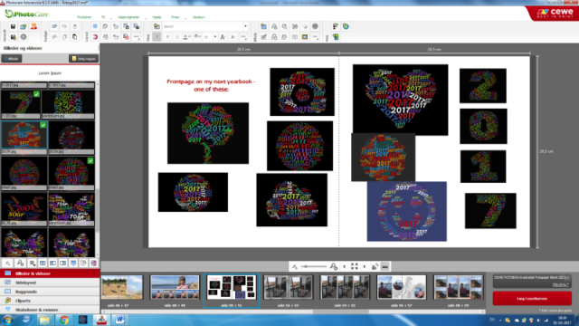Click fullscreen icon below the page spread
Image resolution: width=579 pixels, height=326 pixels.
355,266
